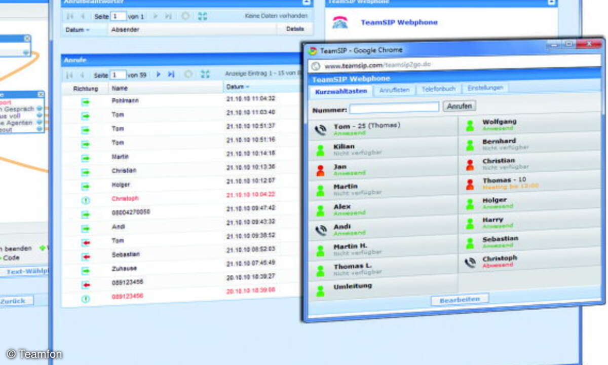Click the direction icon in the Zuhause row
The height and width of the screenshot is (365, 608).
(x=86, y=271)
